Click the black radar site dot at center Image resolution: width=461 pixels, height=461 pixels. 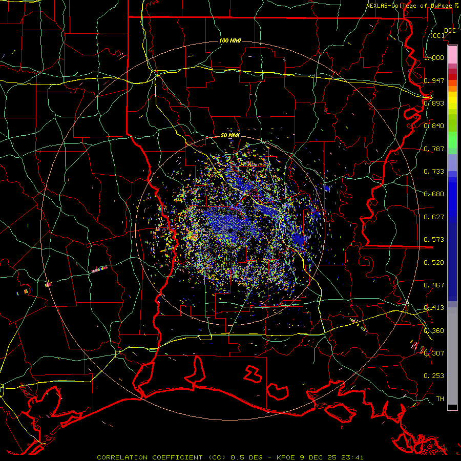point(230,230)
